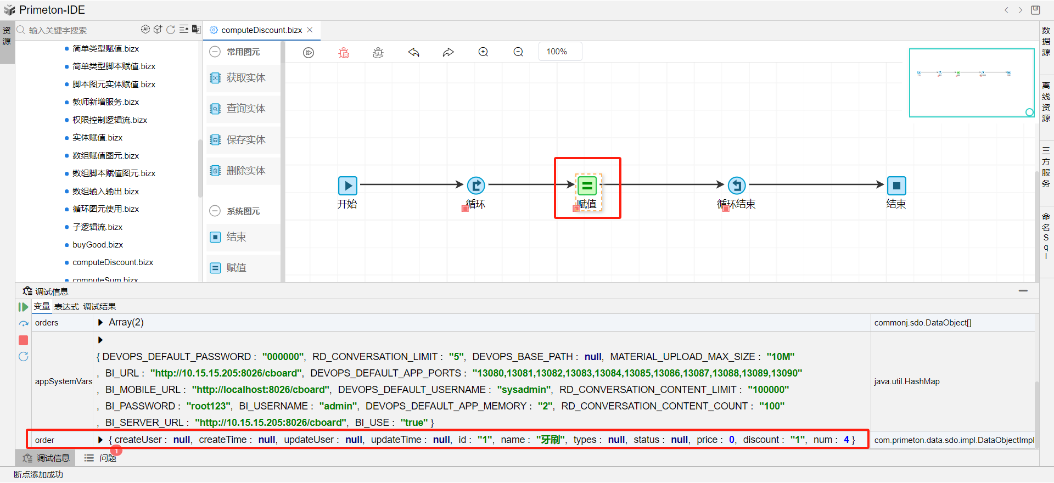Open the 问题 tab at the bottom
The width and height of the screenshot is (1054, 483).
(x=108, y=458)
